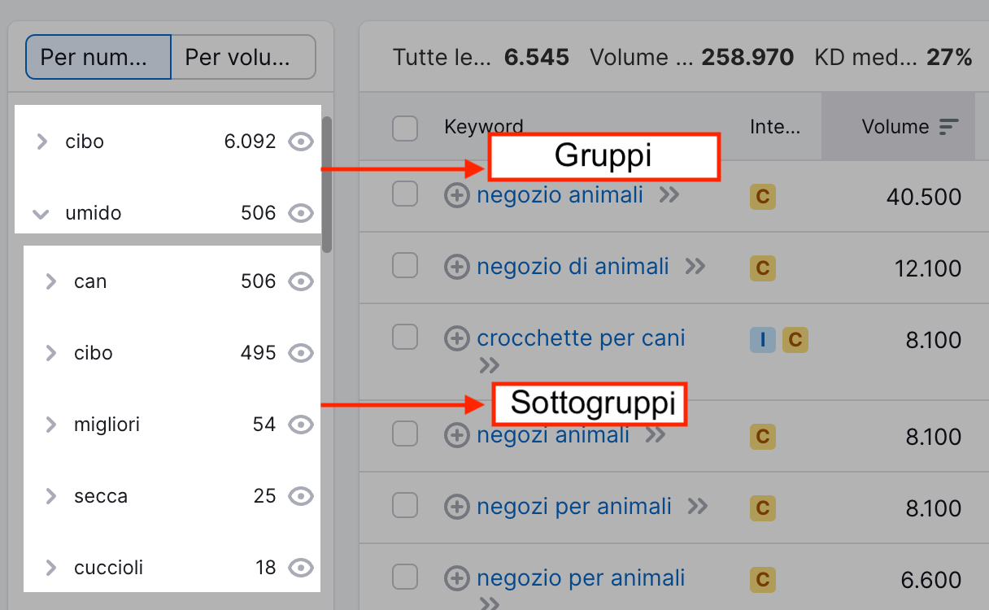Check the select-all checkbox in the table header
The height and width of the screenshot is (610, 989).
click(x=404, y=128)
